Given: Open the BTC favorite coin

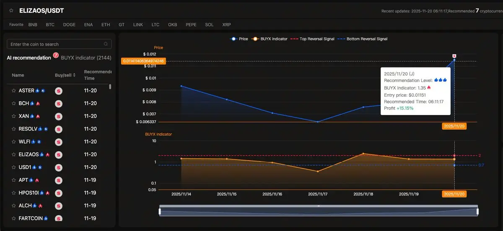Looking at the screenshot, I should (50, 25).
